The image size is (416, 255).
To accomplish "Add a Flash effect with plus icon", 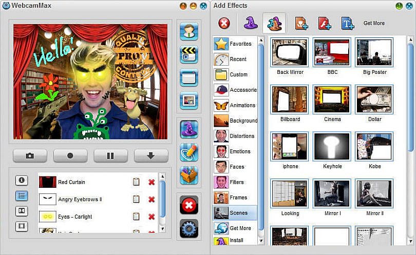I will click(325, 23).
